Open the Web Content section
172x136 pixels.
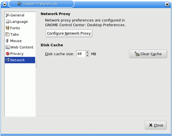[x=21, y=47]
